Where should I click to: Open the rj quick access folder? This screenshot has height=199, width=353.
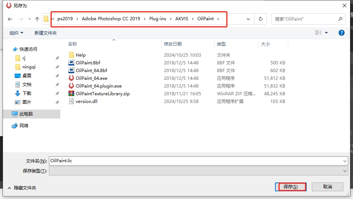click(24, 58)
